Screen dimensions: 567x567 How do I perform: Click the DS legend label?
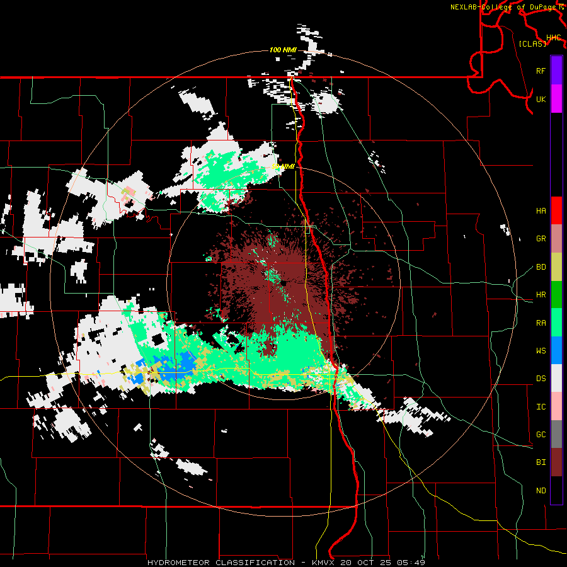(541, 379)
